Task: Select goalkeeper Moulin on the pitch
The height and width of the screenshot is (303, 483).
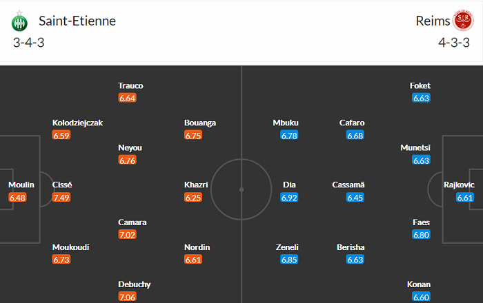Action: [x=19, y=185]
